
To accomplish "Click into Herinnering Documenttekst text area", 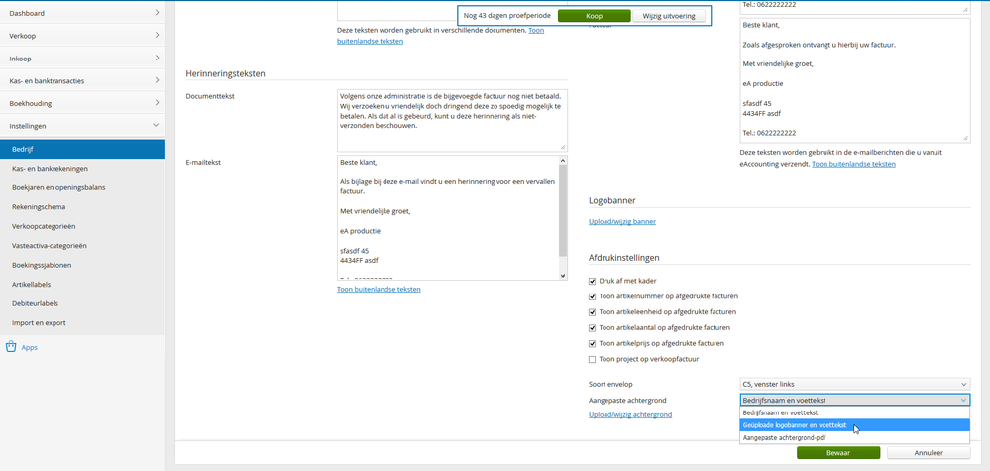I will point(452,120).
